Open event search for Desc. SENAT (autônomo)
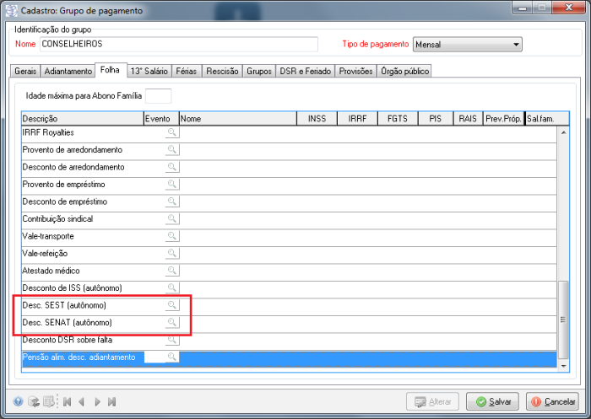Viewport: 591px width, 419px height. [x=171, y=322]
